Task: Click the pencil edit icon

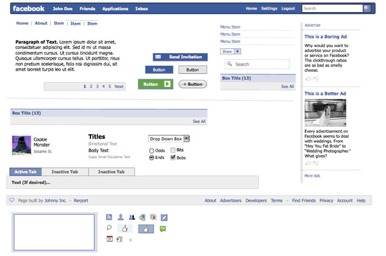Action: (x=164, y=217)
